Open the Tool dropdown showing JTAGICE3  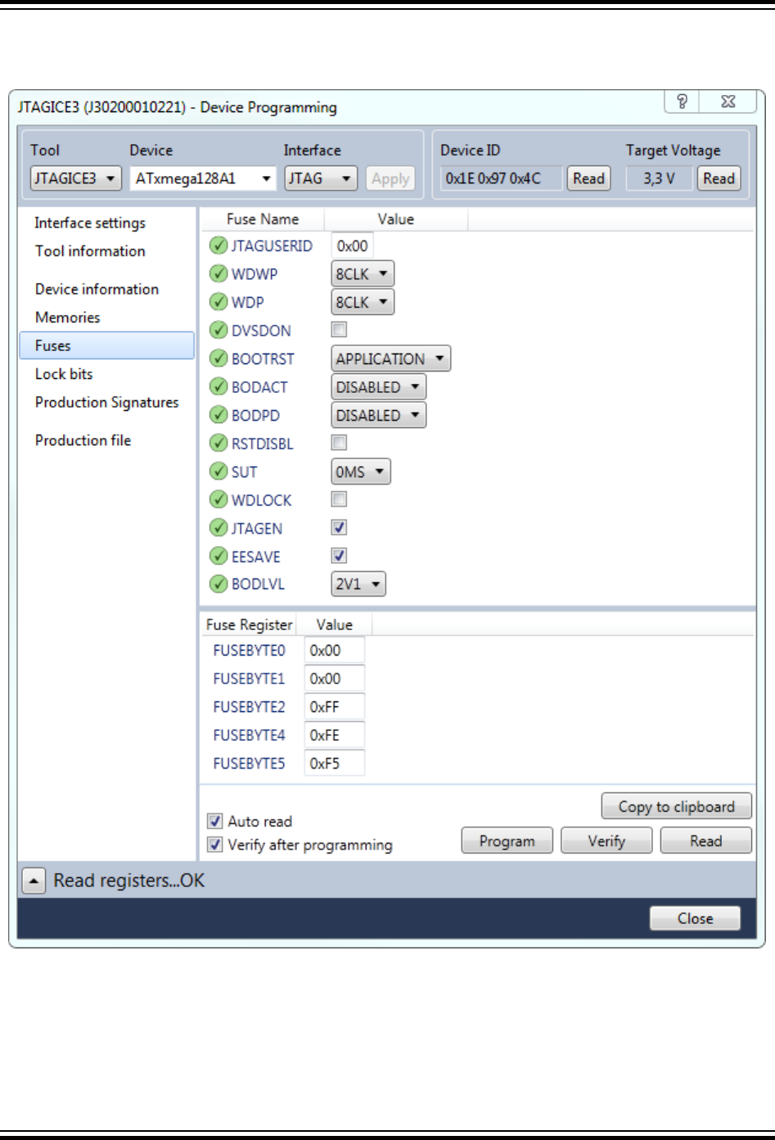coord(76,178)
